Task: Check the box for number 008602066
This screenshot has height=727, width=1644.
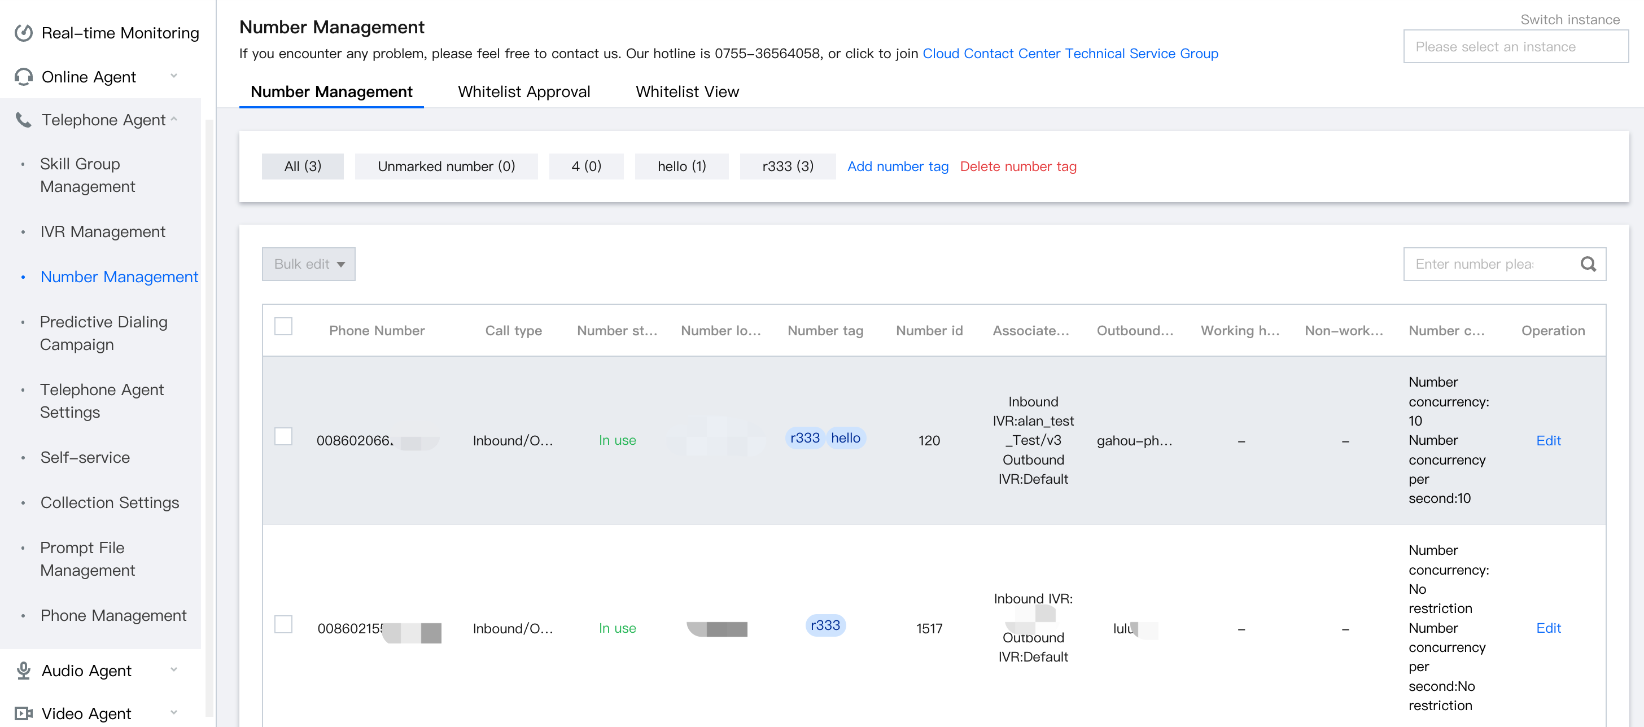Action: (283, 436)
